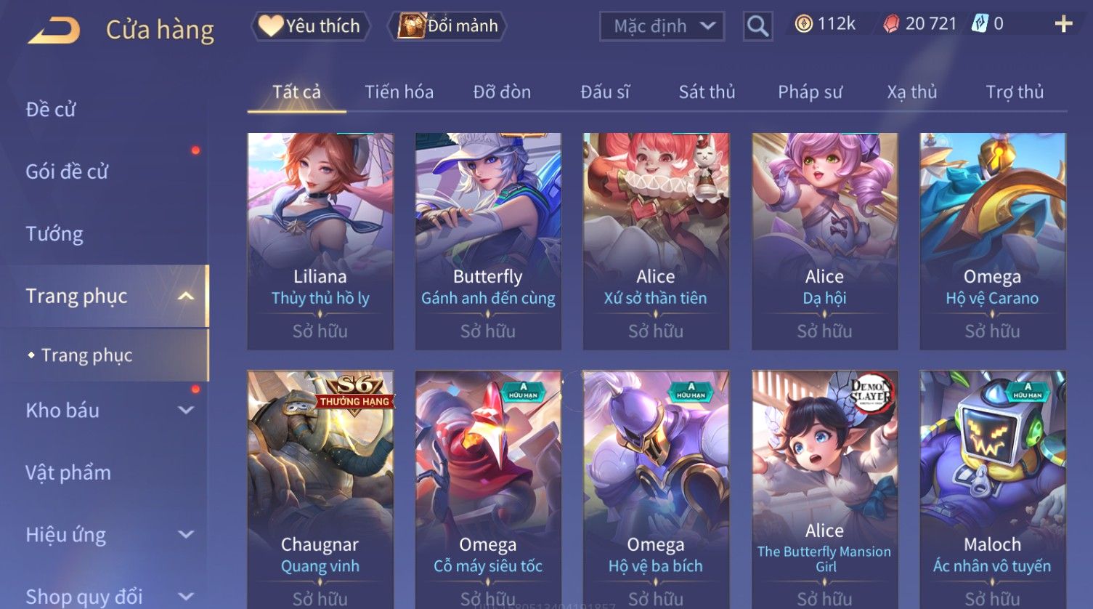Open Yêu thích heart favorites
Screen dimensions: 1093x609
pos(310,26)
